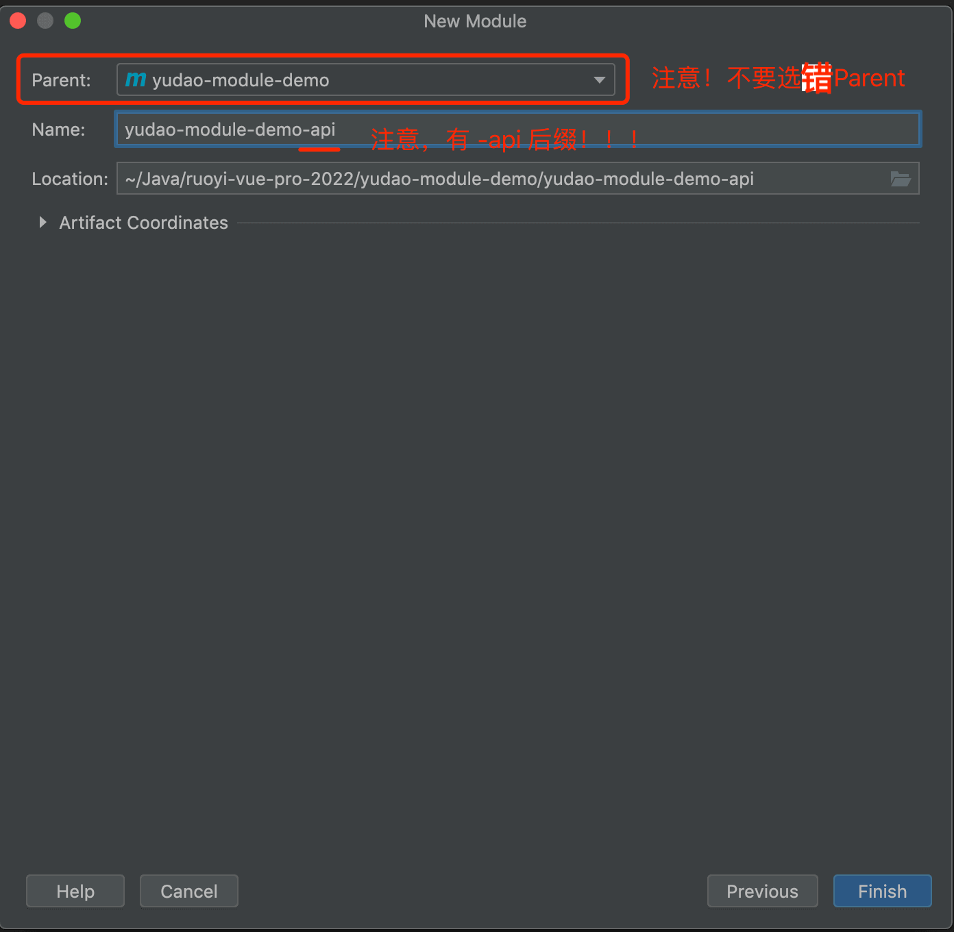Image resolution: width=954 pixels, height=932 pixels.
Task: Click the red '不要选错Parent' annotation text
Action: pos(778,78)
